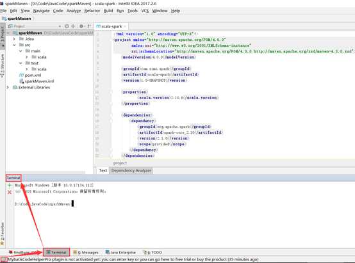Image resolution: width=355 pixels, height=263 pixels.
Task: Open the Project view dropdown
Action: point(35,26)
